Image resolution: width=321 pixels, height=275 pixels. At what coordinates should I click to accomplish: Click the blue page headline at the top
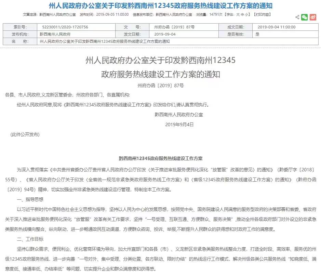[x=161, y=5]
